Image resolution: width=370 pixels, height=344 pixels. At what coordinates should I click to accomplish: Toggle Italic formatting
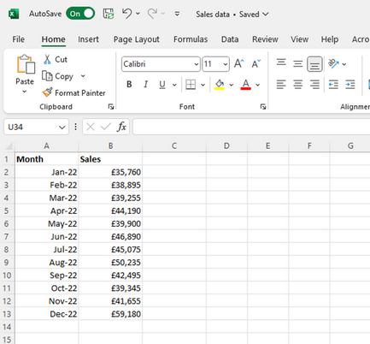pos(146,85)
